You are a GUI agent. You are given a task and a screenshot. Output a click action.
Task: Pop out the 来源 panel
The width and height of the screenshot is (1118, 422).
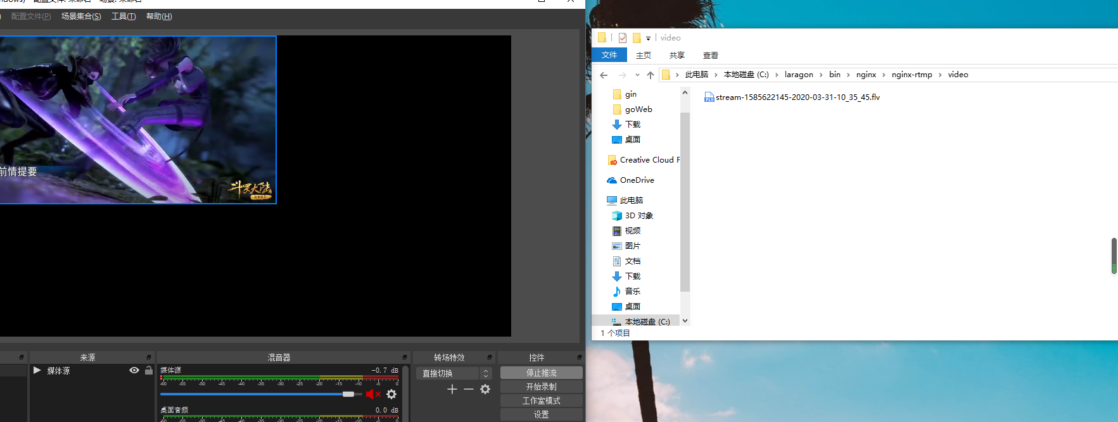[149, 357]
